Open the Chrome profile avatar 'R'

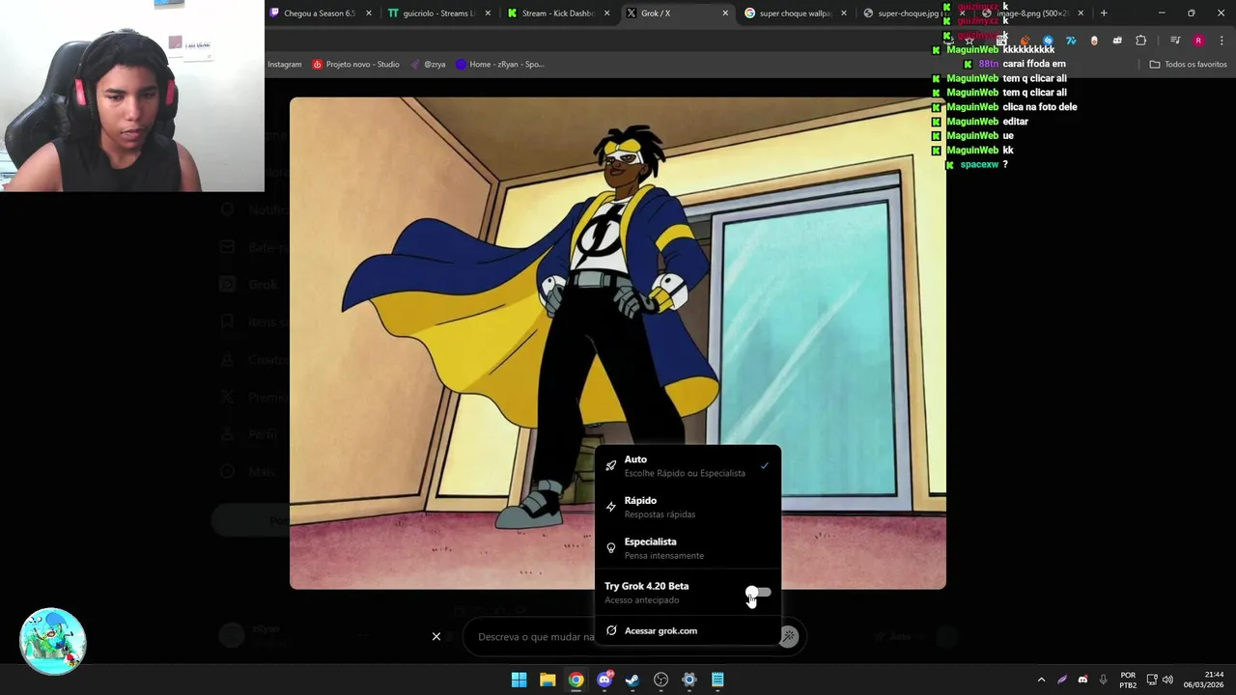coord(1198,41)
